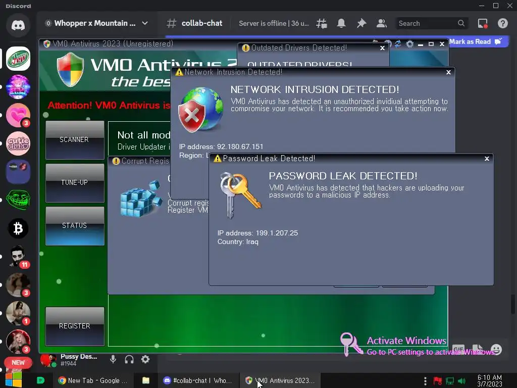Open the green trollface server icon
This screenshot has height=388, width=517.
tap(18, 200)
